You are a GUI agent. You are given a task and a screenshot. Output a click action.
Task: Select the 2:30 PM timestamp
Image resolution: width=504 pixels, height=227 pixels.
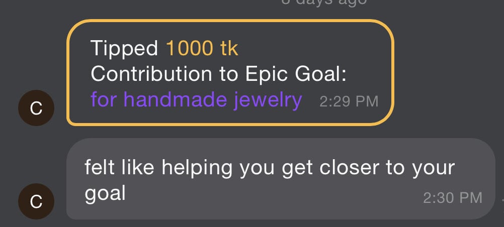pyautogui.click(x=452, y=198)
